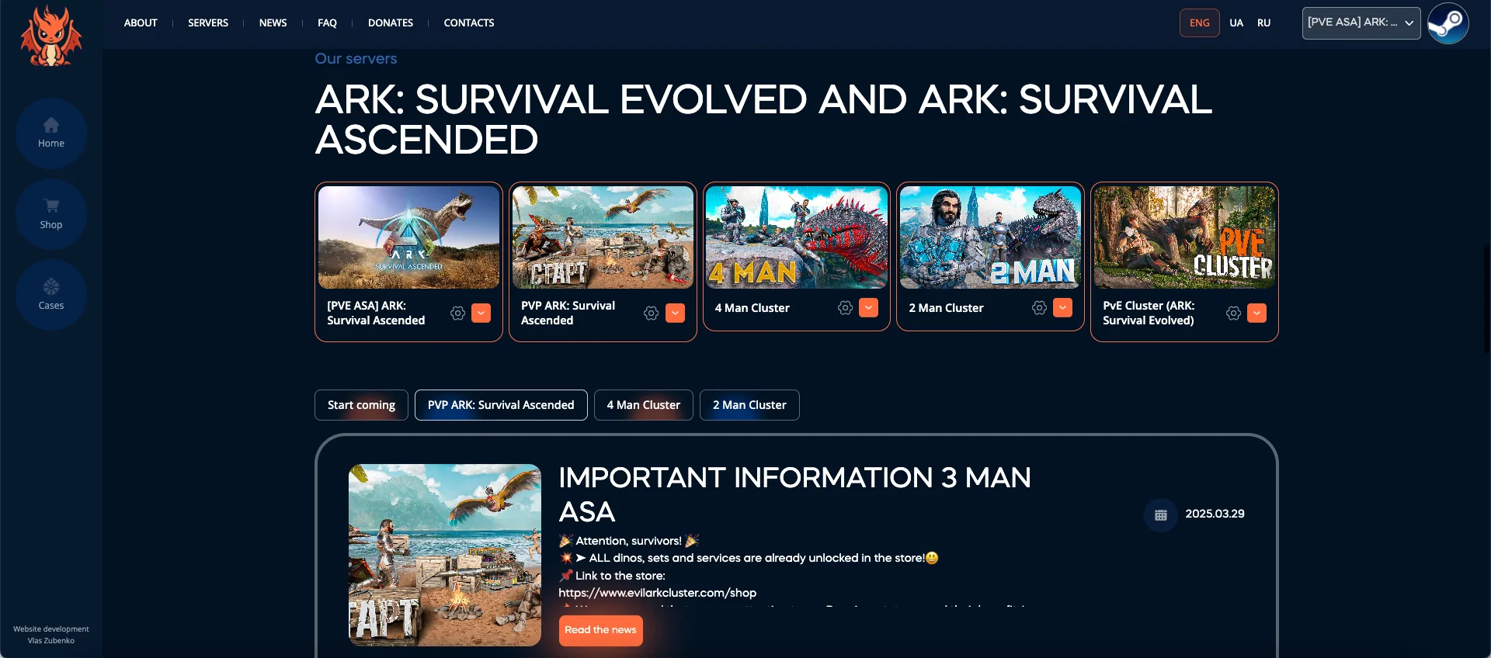Expand the PvE Cluster orange chevron

pyautogui.click(x=1257, y=313)
